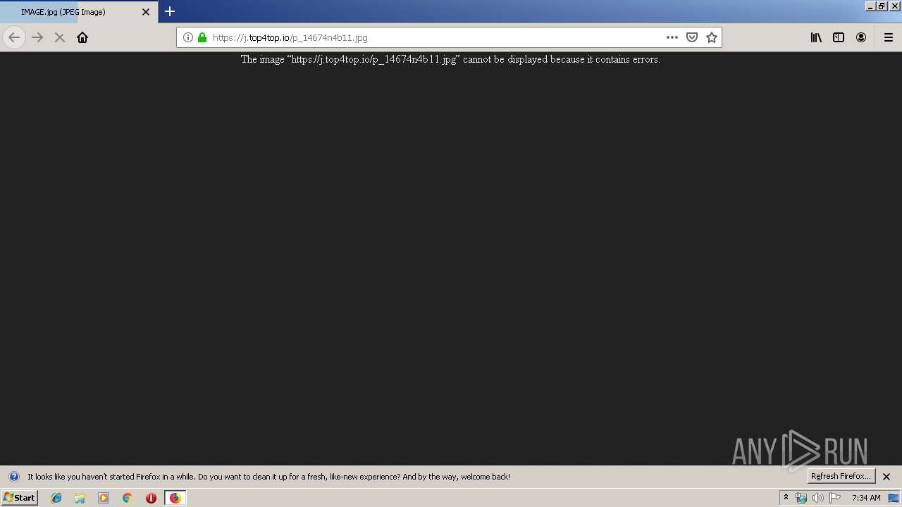Open the Windows Start menu
This screenshot has width=902, height=507.
click(19, 498)
